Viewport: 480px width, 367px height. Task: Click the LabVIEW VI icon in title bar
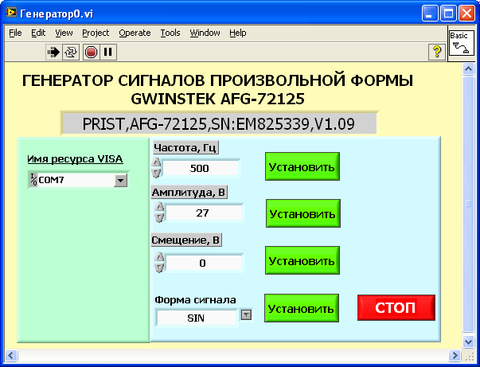(x=11, y=13)
